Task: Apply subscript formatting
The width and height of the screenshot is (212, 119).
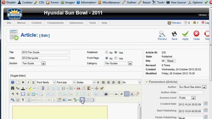Action: point(116,94)
